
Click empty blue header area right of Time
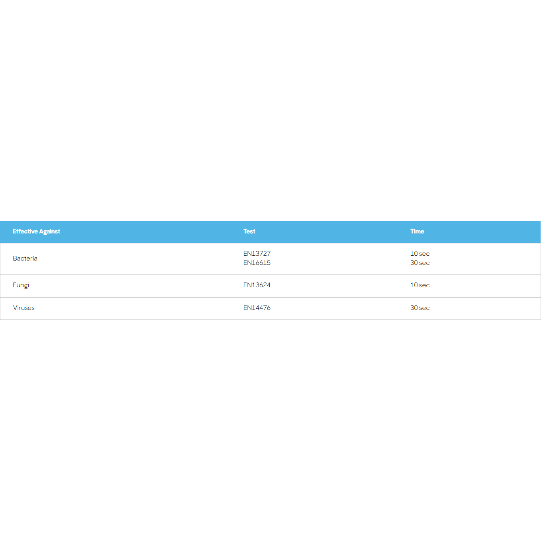(x=486, y=232)
